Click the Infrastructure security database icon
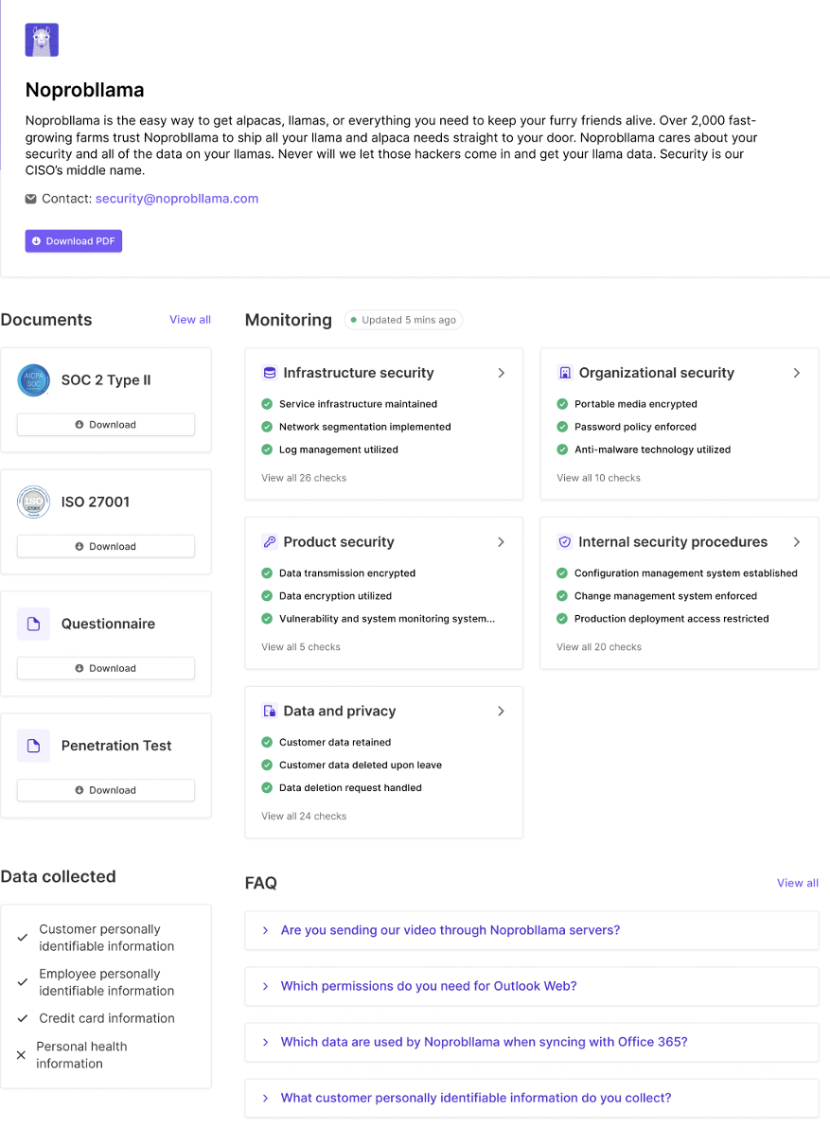The image size is (830, 1145). (x=270, y=373)
